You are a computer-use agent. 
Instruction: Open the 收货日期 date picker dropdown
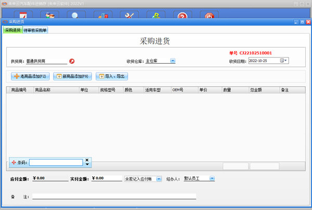click(285, 61)
